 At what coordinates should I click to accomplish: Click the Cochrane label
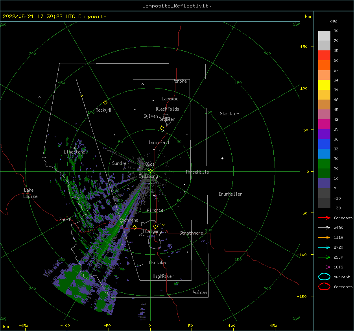[129, 220]
